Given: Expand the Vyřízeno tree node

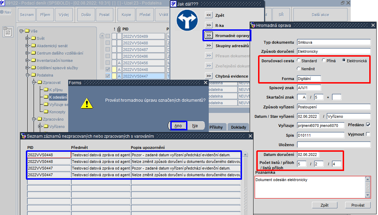Looking at the screenshot, I should 40,126.
